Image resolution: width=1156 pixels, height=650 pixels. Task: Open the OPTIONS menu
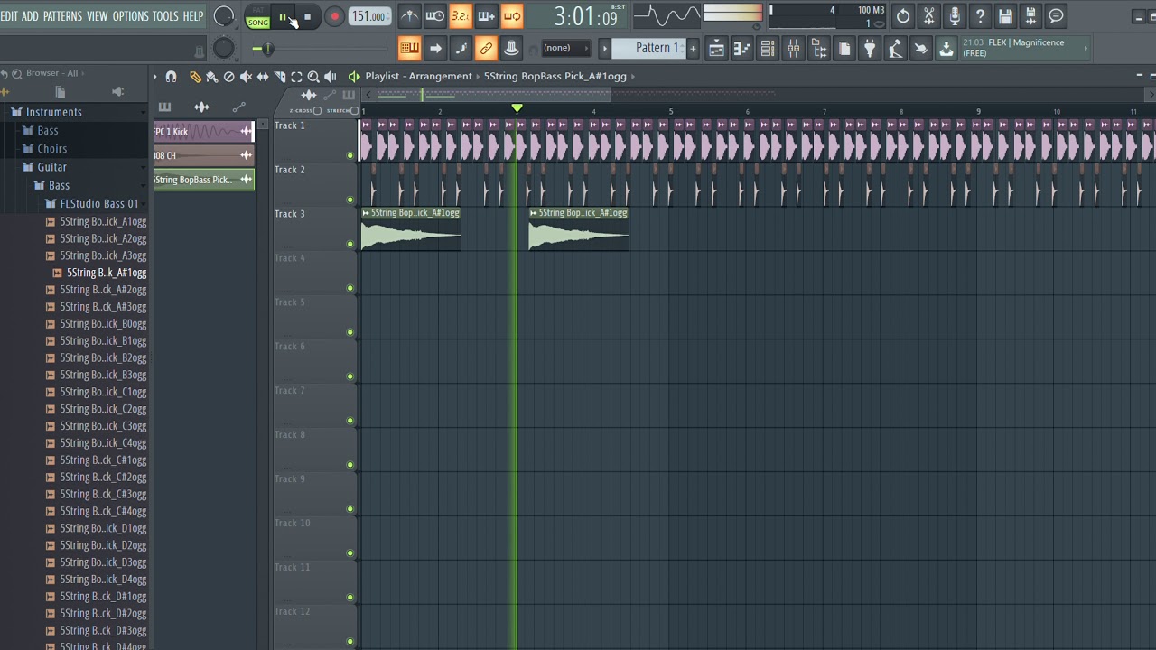pyautogui.click(x=130, y=16)
